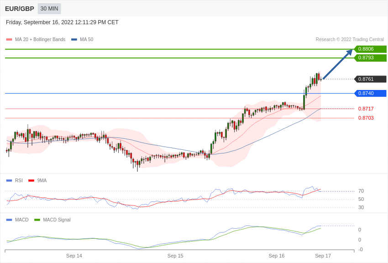The width and height of the screenshot is (388, 263).
Task: Click the Sep 15 date axis label
Action: coord(175,256)
